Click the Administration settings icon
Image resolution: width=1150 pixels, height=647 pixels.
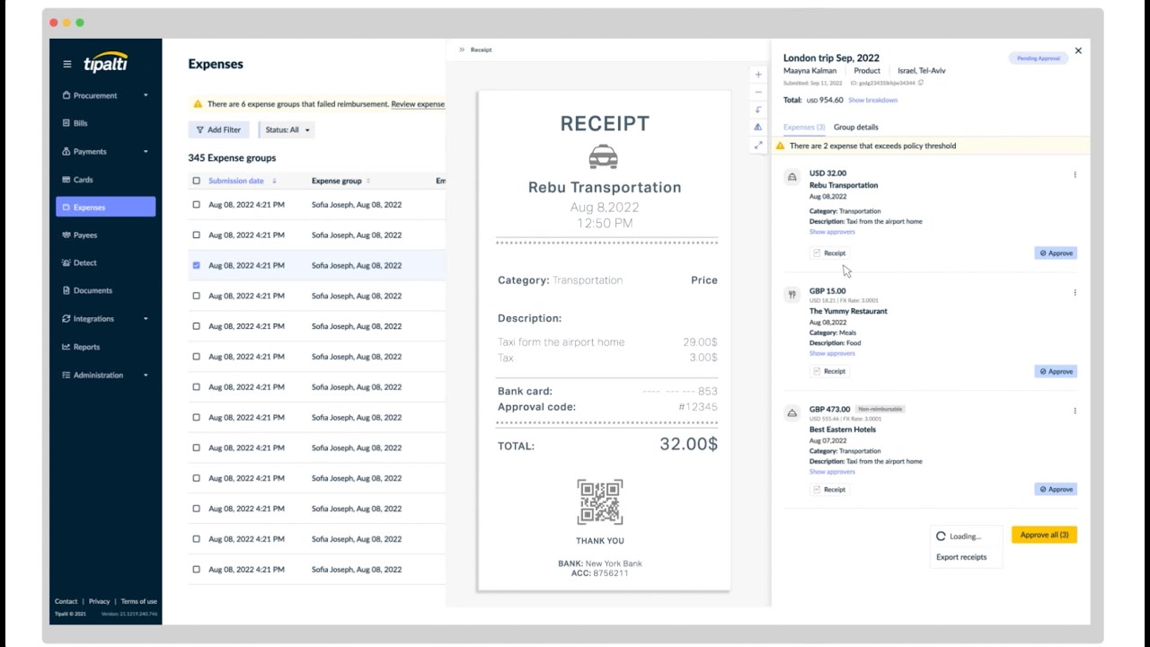coord(66,375)
